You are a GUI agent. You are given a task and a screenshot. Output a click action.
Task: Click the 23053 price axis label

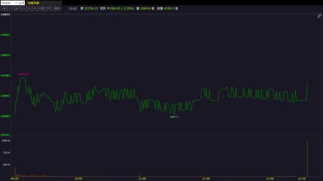point(5,14)
